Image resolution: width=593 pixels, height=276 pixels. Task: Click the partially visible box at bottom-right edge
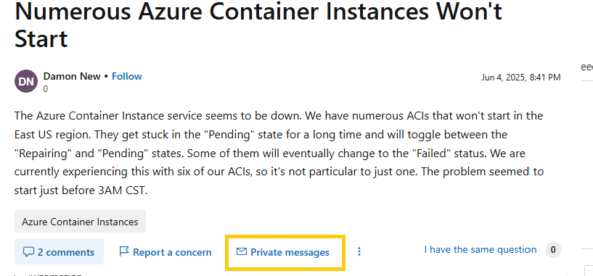pos(589,270)
